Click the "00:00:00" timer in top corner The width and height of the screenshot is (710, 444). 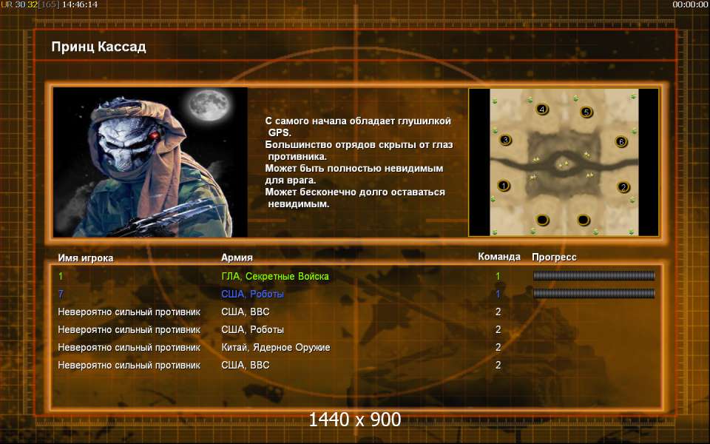pos(690,4)
